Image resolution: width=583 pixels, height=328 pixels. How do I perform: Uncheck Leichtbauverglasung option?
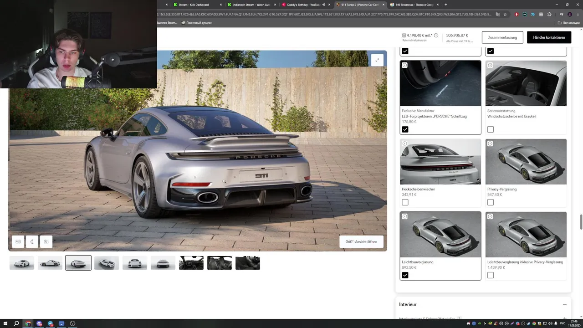click(x=405, y=275)
